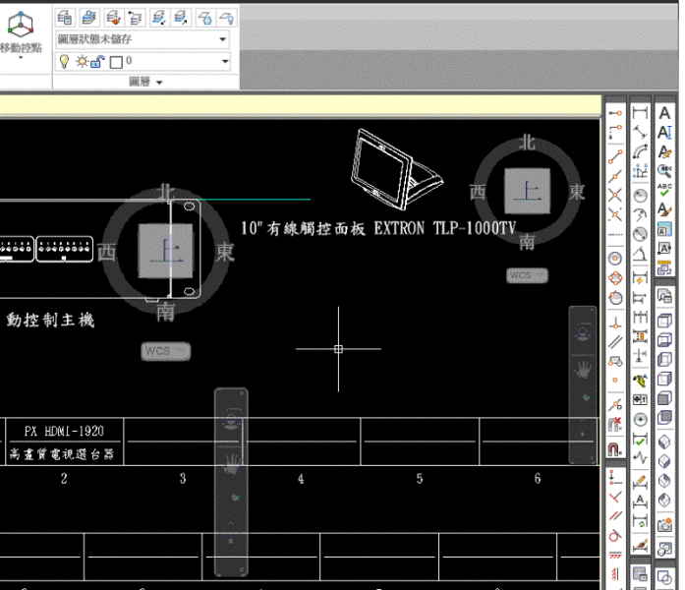Open the WCS dropdown under right ViewCube
Image resolution: width=685 pixels, height=590 pixels.
[x=528, y=275]
